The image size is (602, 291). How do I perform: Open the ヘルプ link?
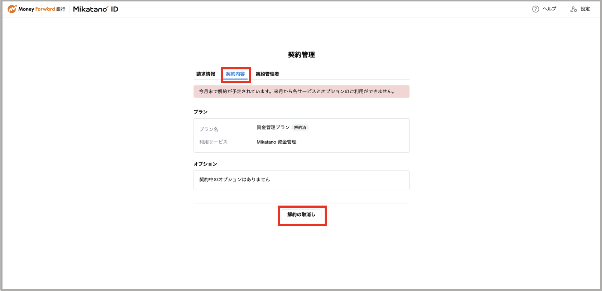point(549,9)
